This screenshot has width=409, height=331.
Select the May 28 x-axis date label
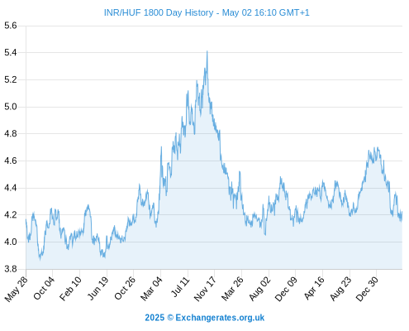tap(16, 289)
